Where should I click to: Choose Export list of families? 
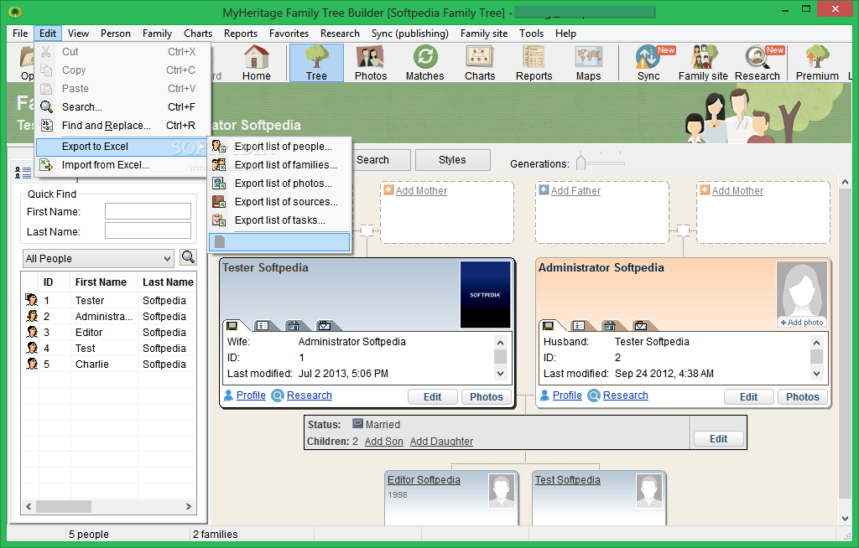(279, 165)
